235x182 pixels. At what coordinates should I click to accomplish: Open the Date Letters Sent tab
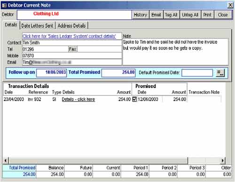point(37,25)
